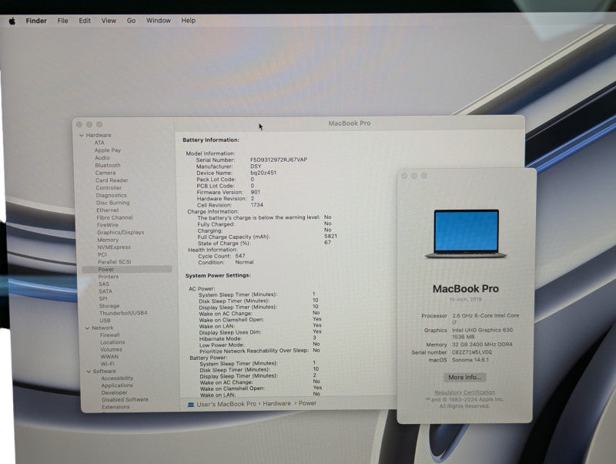616x464 pixels.
Task: Select Firewall under Network
Action: click(x=109, y=335)
